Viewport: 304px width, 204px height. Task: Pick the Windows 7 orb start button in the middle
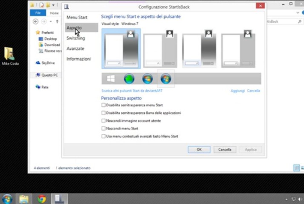[x=147, y=79]
